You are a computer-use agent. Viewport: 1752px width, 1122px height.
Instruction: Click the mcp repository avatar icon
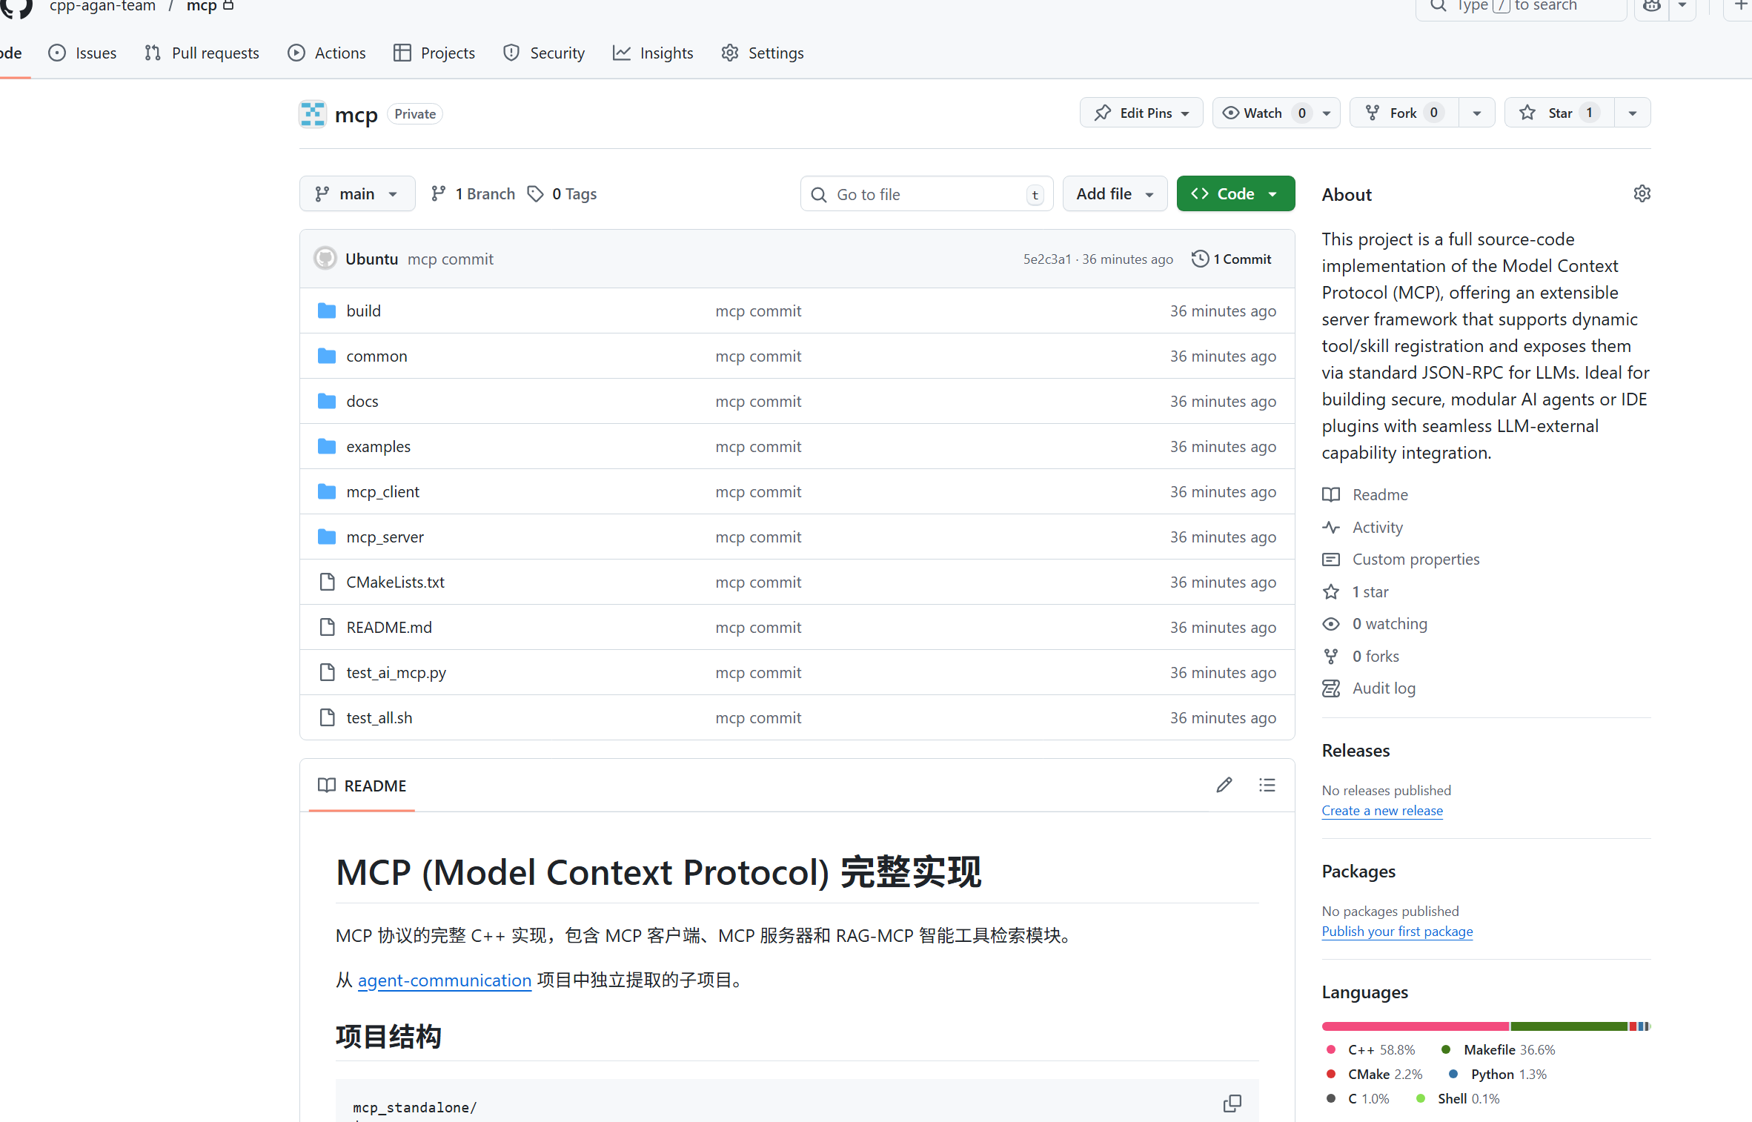[313, 114]
